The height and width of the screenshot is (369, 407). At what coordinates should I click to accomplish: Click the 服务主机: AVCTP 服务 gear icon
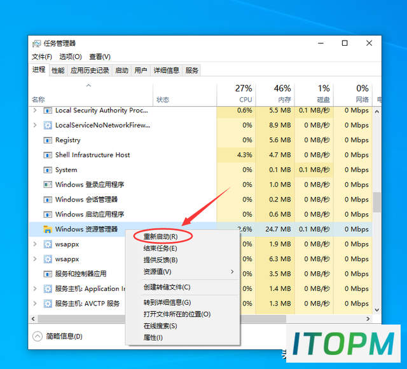tap(48, 304)
